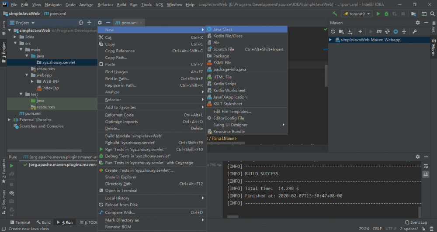Select Open in Terminal
This screenshot has width=437, height=232.
[x=152, y=191]
